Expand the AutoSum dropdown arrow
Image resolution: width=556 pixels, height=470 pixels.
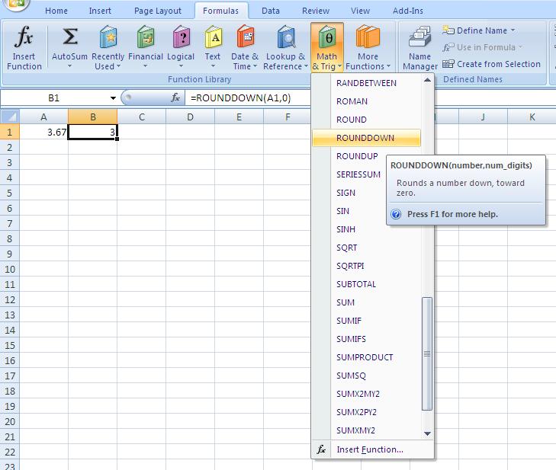(69, 66)
